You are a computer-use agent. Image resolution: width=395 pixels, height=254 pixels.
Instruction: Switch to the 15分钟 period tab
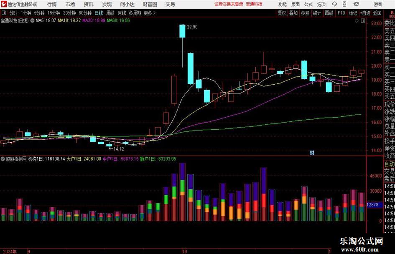[54, 13]
